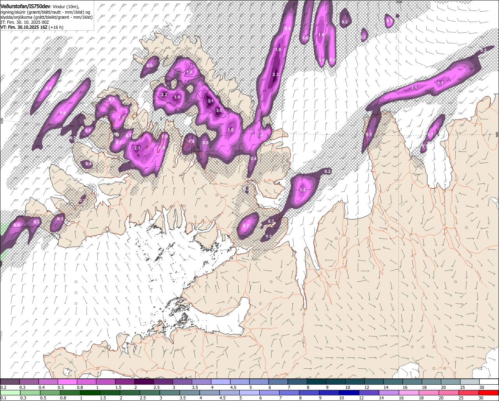The height and width of the screenshot is (401, 499).
Task: Click the 0.1 label under the lower legend bar
Action: pyautogui.click(x=3, y=398)
